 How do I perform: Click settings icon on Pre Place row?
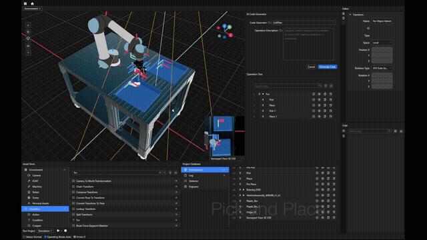click(x=322, y=184)
